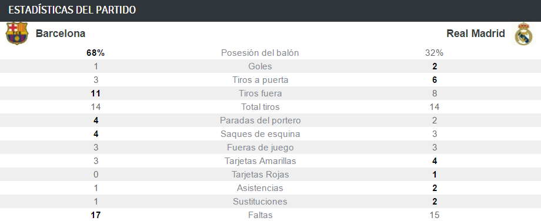
Task: Click the Real Madrid club crest icon
Action: [x=524, y=34]
